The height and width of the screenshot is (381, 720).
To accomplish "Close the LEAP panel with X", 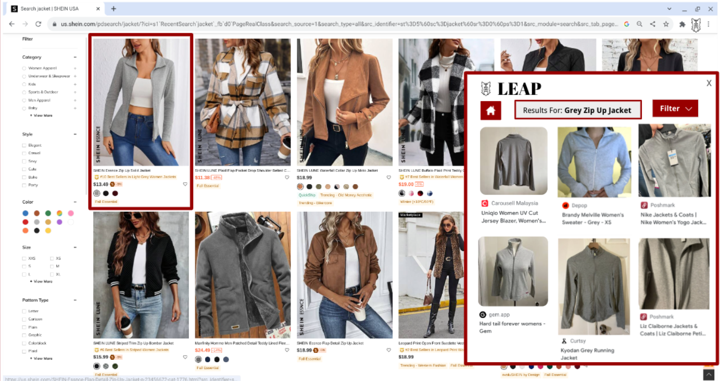I will (709, 83).
